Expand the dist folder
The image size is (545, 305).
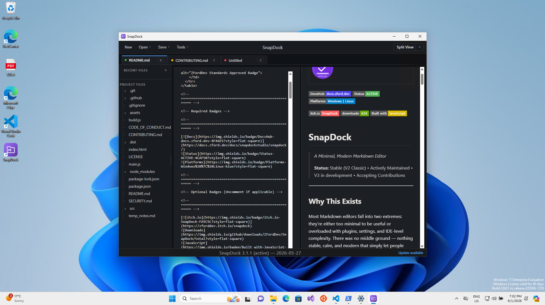click(125, 142)
